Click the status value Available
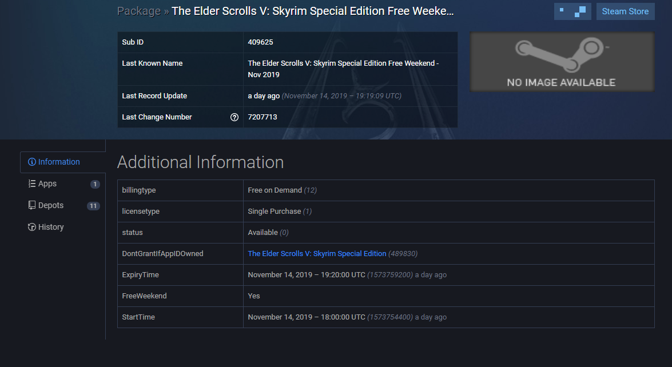This screenshot has height=367, width=672. pos(263,233)
